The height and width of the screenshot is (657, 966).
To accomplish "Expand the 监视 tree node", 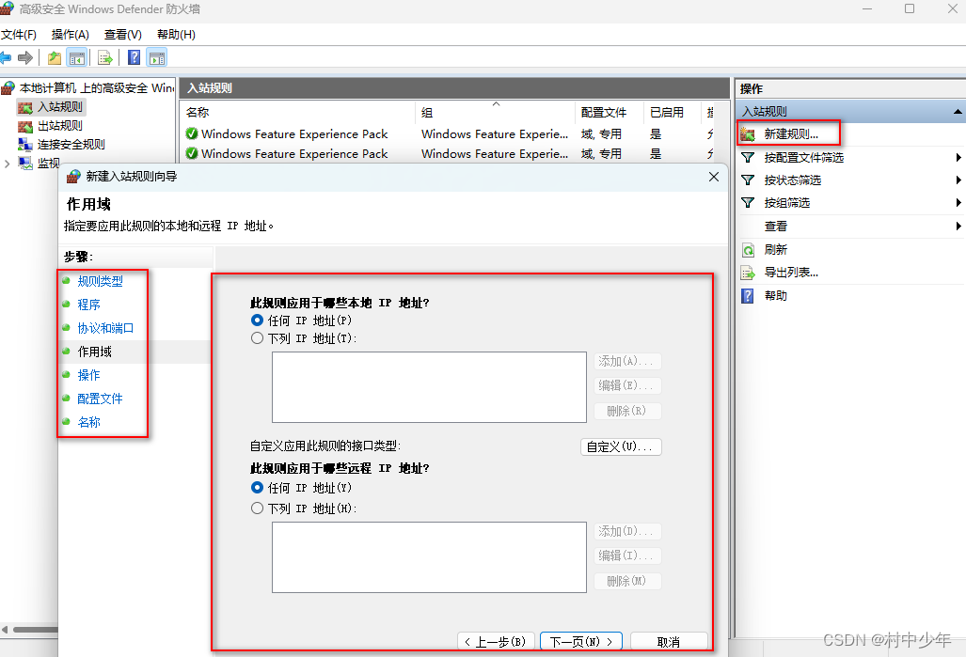I will pyautogui.click(x=8, y=164).
